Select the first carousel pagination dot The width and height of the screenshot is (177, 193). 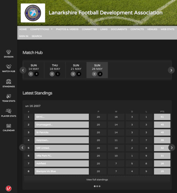click(95, 186)
